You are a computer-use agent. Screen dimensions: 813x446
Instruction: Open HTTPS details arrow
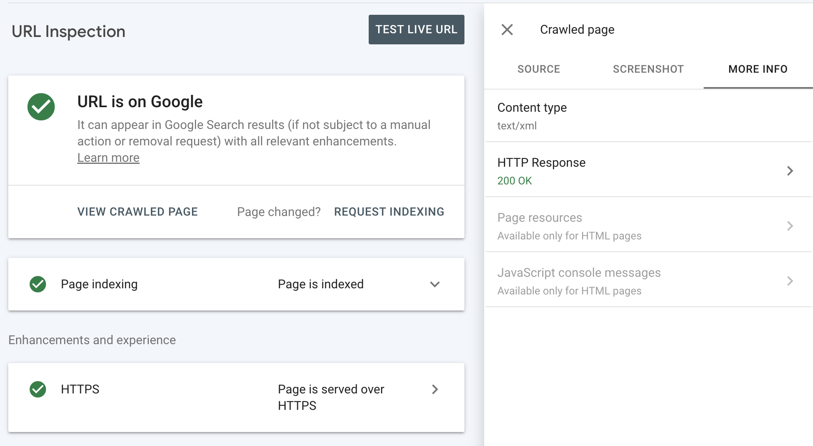coord(435,389)
